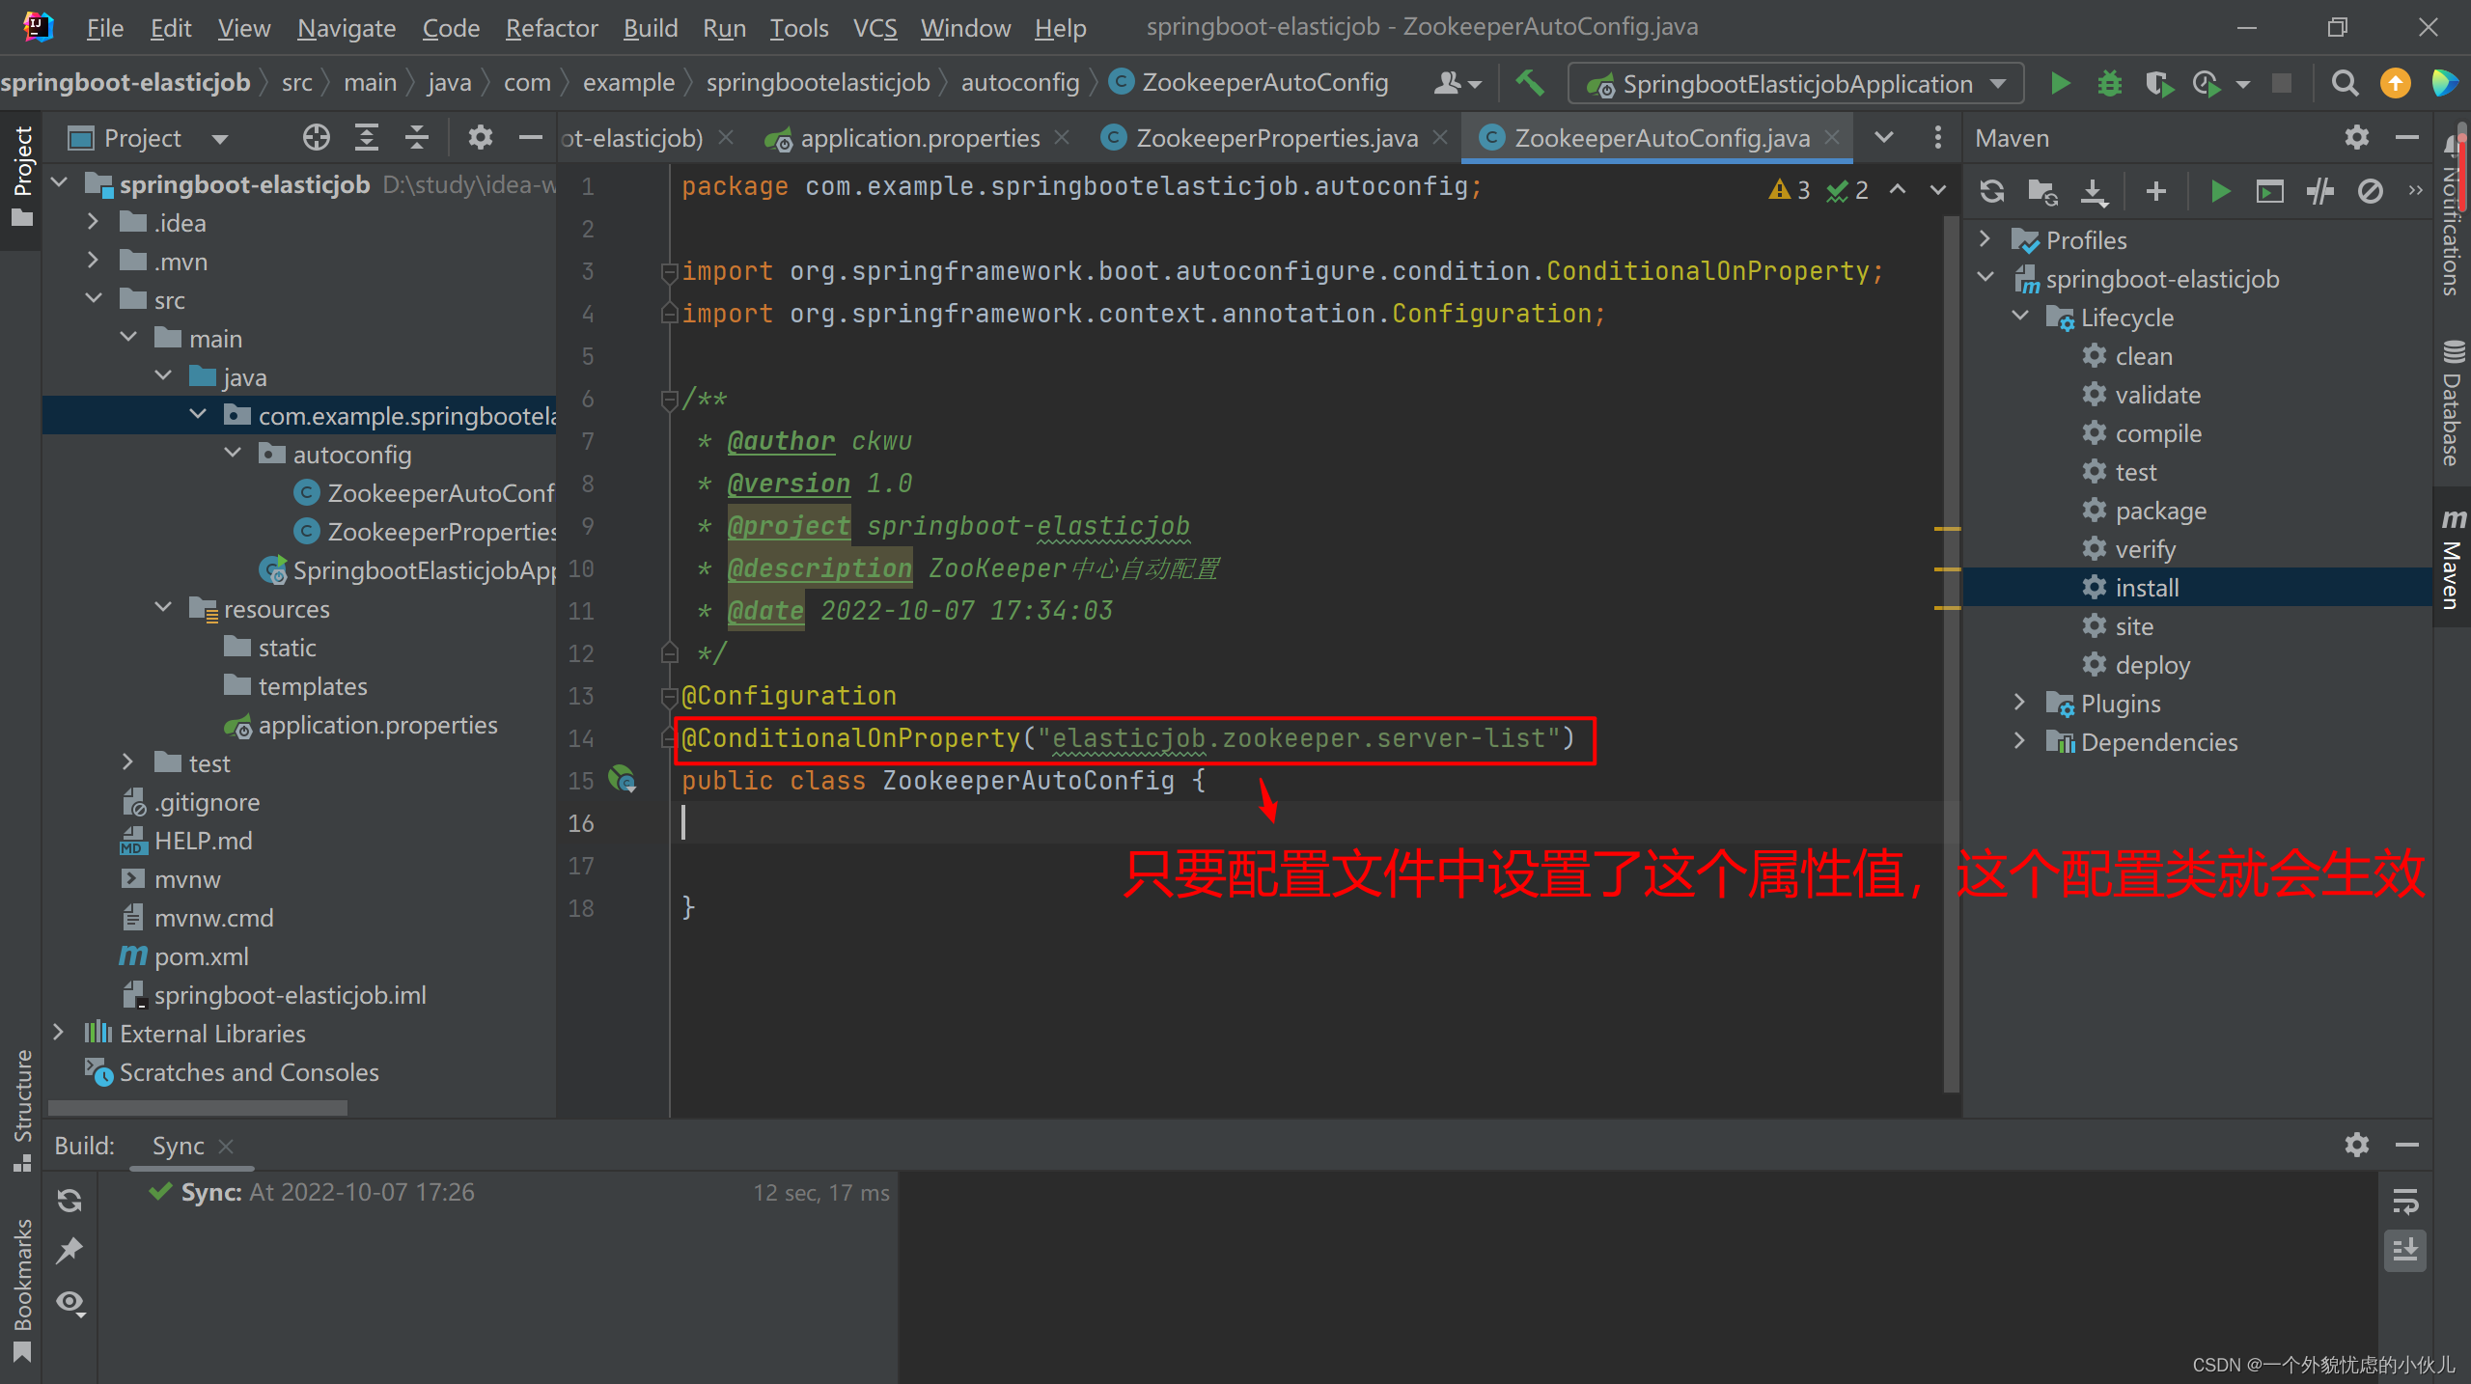Open Project panel settings gear

coord(480,138)
